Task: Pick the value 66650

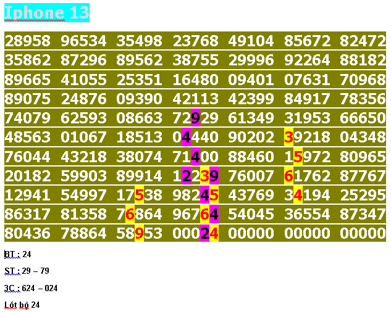Action: (363, 118)
